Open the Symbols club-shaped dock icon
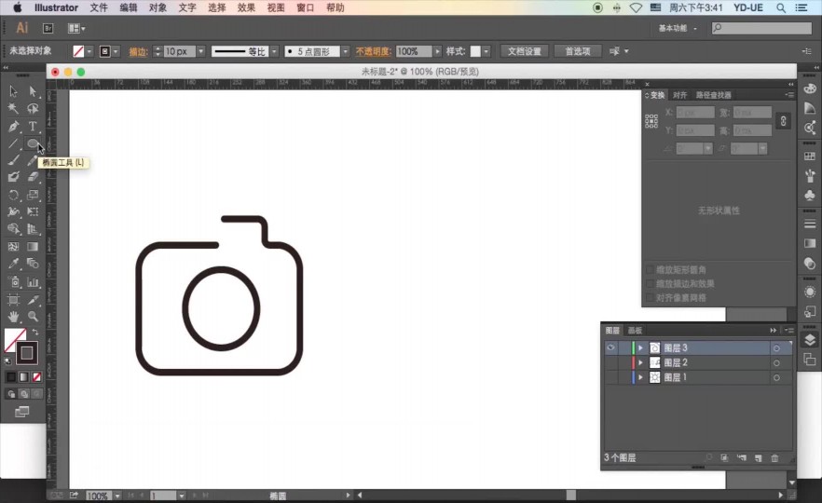The width and height of the screenshot is (822, 503). tap(809, 195)
